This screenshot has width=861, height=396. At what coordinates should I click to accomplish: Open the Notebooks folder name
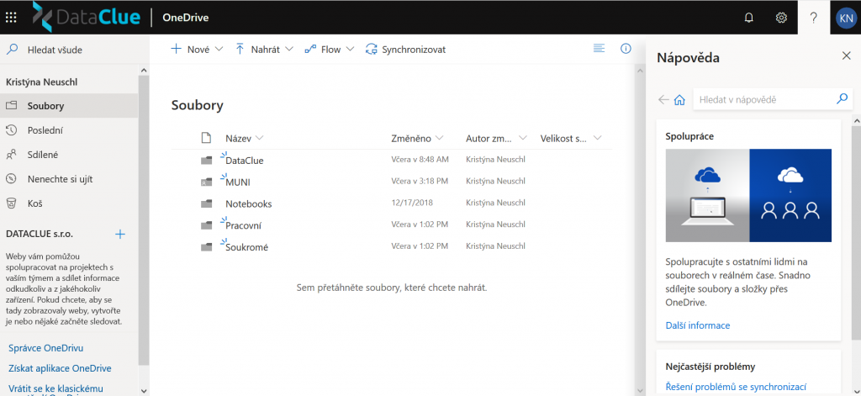pos(248,203)
